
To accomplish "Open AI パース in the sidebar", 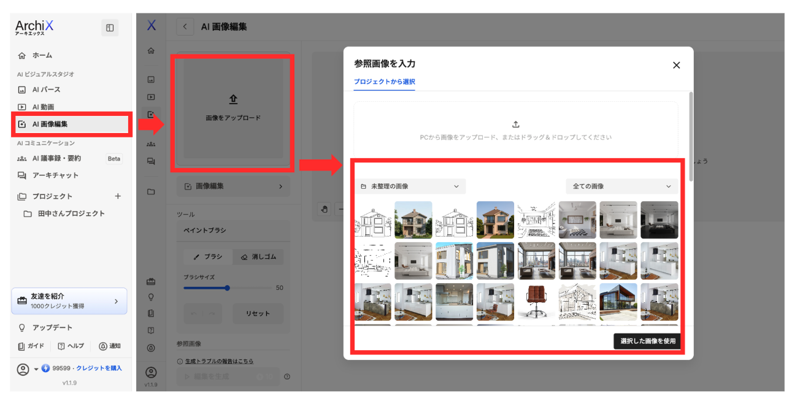I will point(46,90).
